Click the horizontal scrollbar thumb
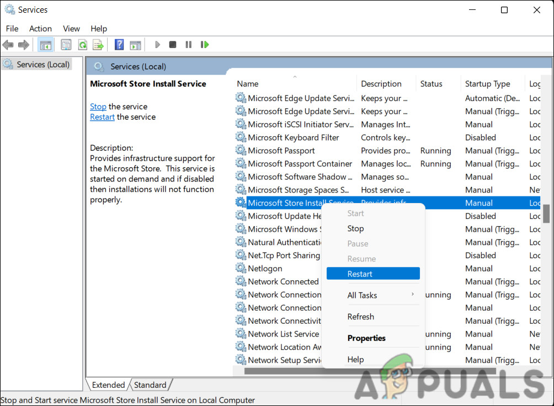554x406 pixels. [x=370, y=371]
